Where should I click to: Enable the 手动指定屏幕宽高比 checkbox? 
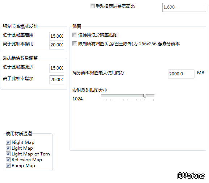point(92,6)
